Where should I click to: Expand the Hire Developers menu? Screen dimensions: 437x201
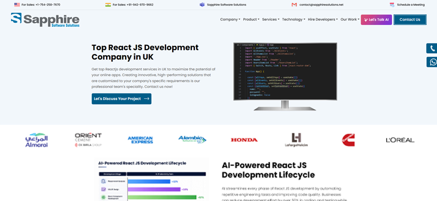tap(323, 19)
